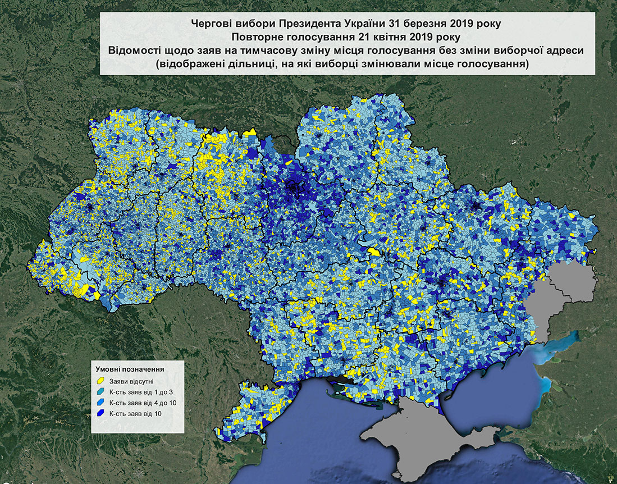617x484 pixels.
Task: Click 'К-сть заяв від 4 до 10' label
Action: coord(143,403)
